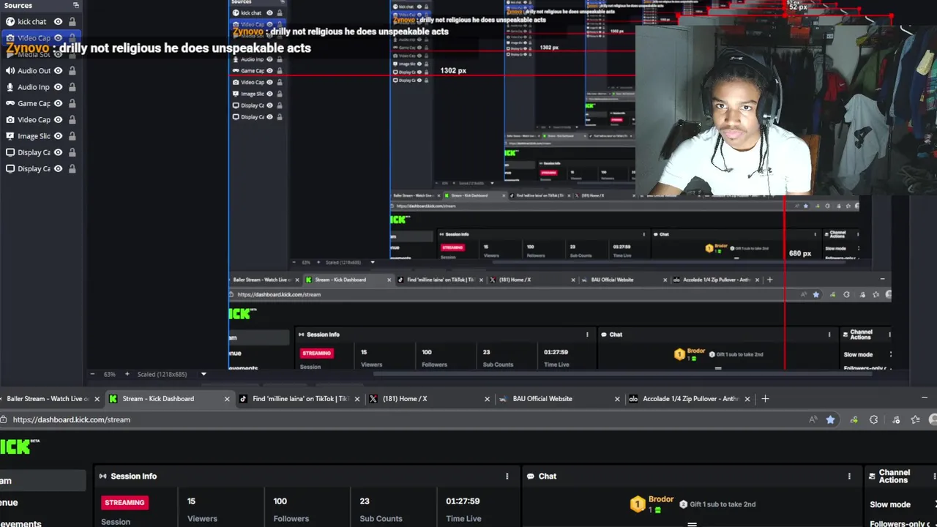The width and height of the screenshot is (937, 527).
Task: Click the gold number 1 rank badge
Action: (638, 504)
